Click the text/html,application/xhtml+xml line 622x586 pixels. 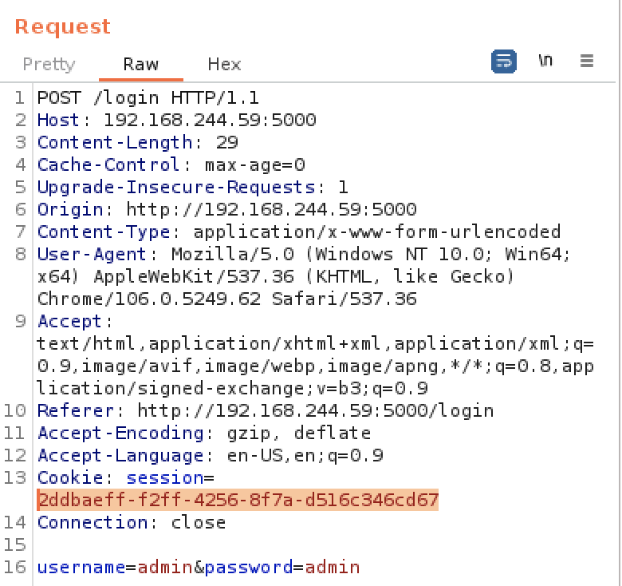pyautogui.click(x=315, y=343)
